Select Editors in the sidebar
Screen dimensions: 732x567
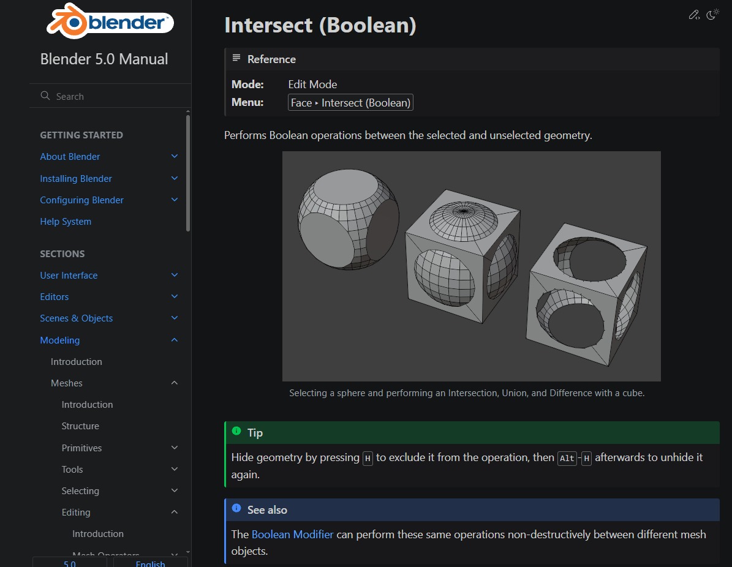coord(54,296)
